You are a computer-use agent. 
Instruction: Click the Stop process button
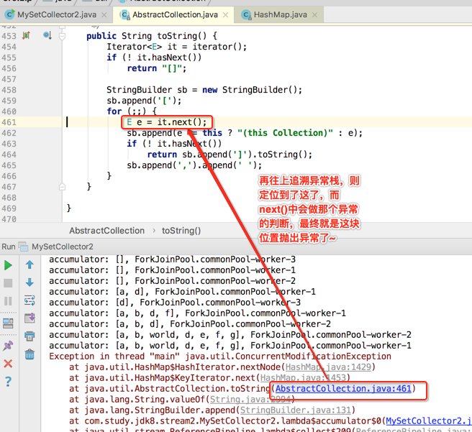tap(8, 283)
